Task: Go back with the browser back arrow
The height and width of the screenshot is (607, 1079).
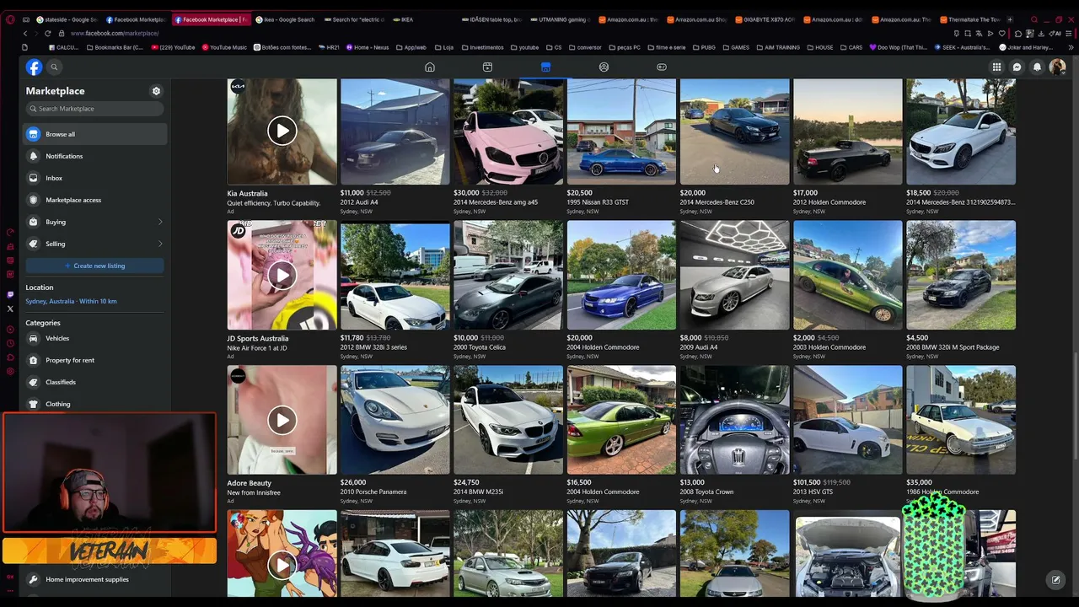Action: click(25, 33)
